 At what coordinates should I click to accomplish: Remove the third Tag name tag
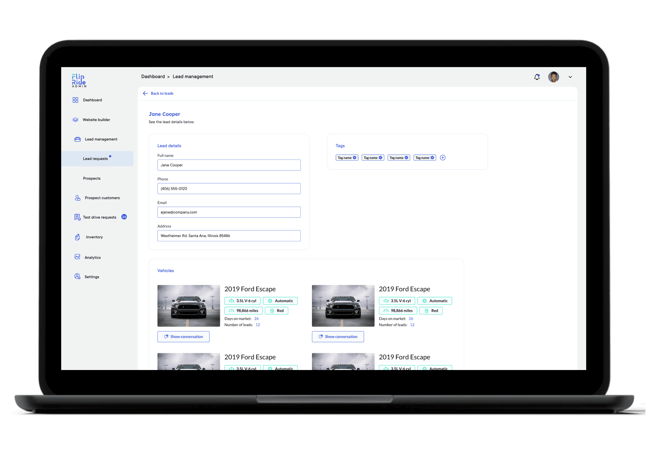click(x=407, y=158)
